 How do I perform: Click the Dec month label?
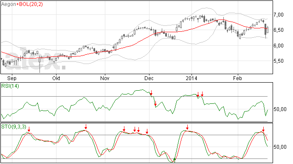click(x=149, y=78)
